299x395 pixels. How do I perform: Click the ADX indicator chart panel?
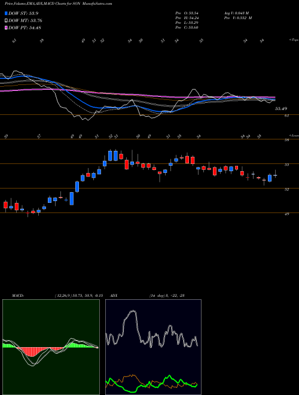click(x=153, y=347)
